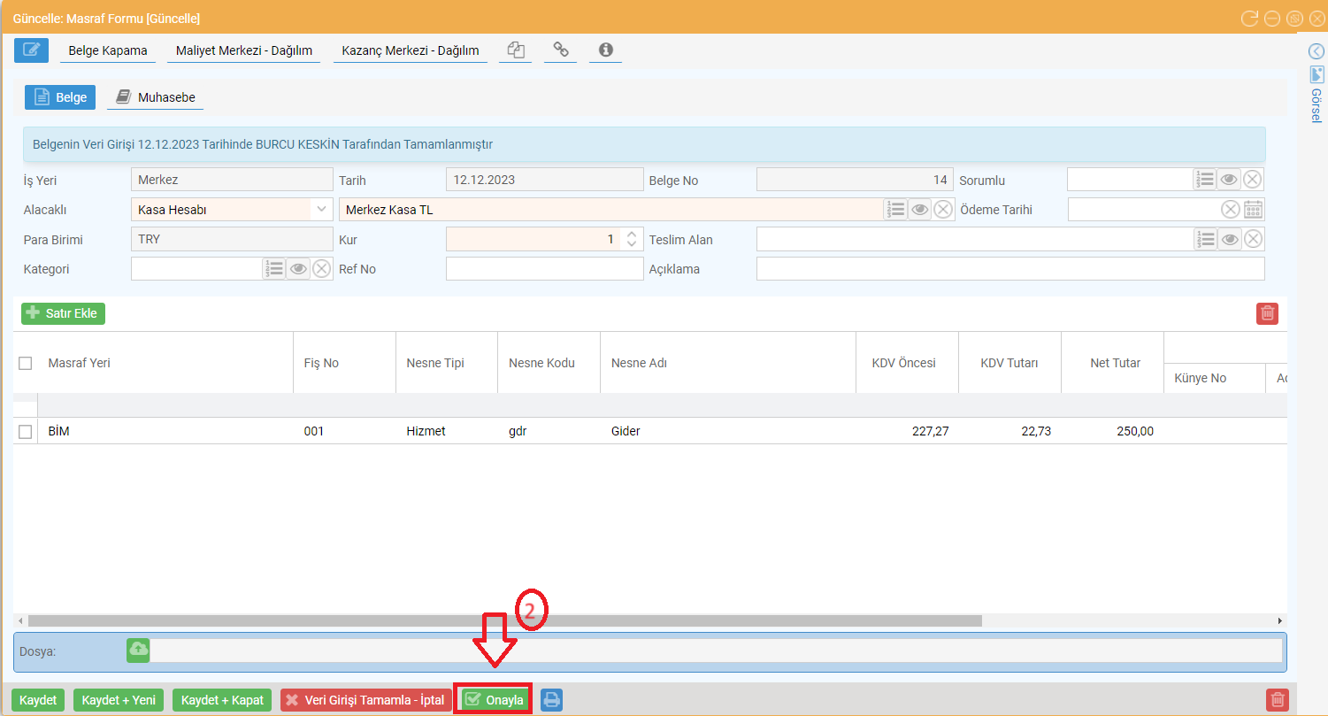
Task: Click the scrollbar left arrow
Action: 20,620
